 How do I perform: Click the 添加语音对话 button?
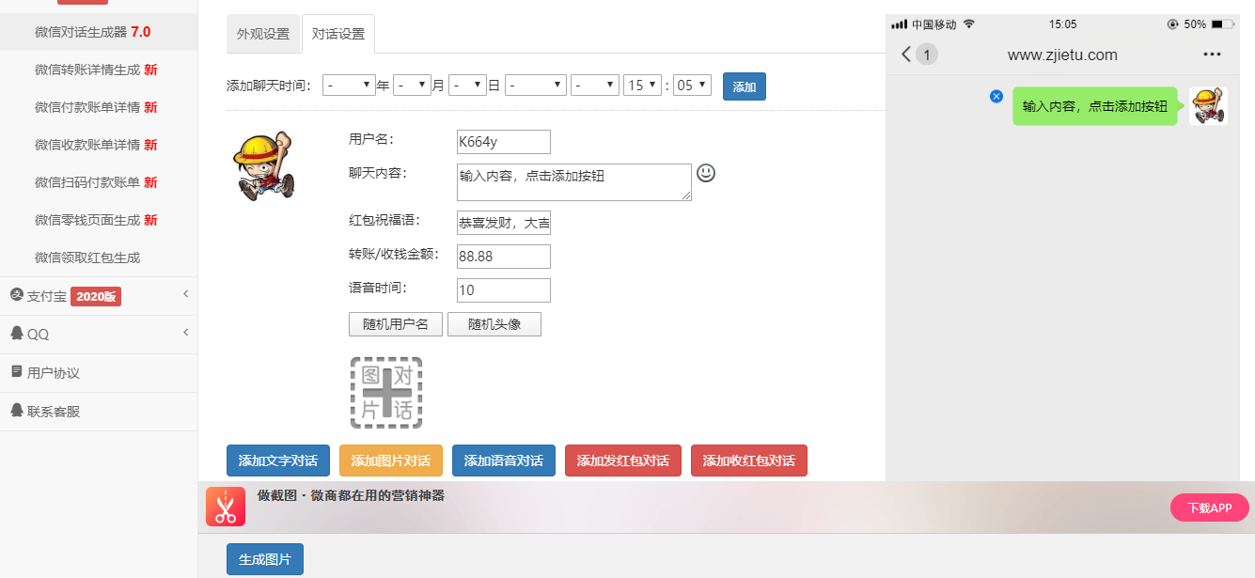click(504, 461)
